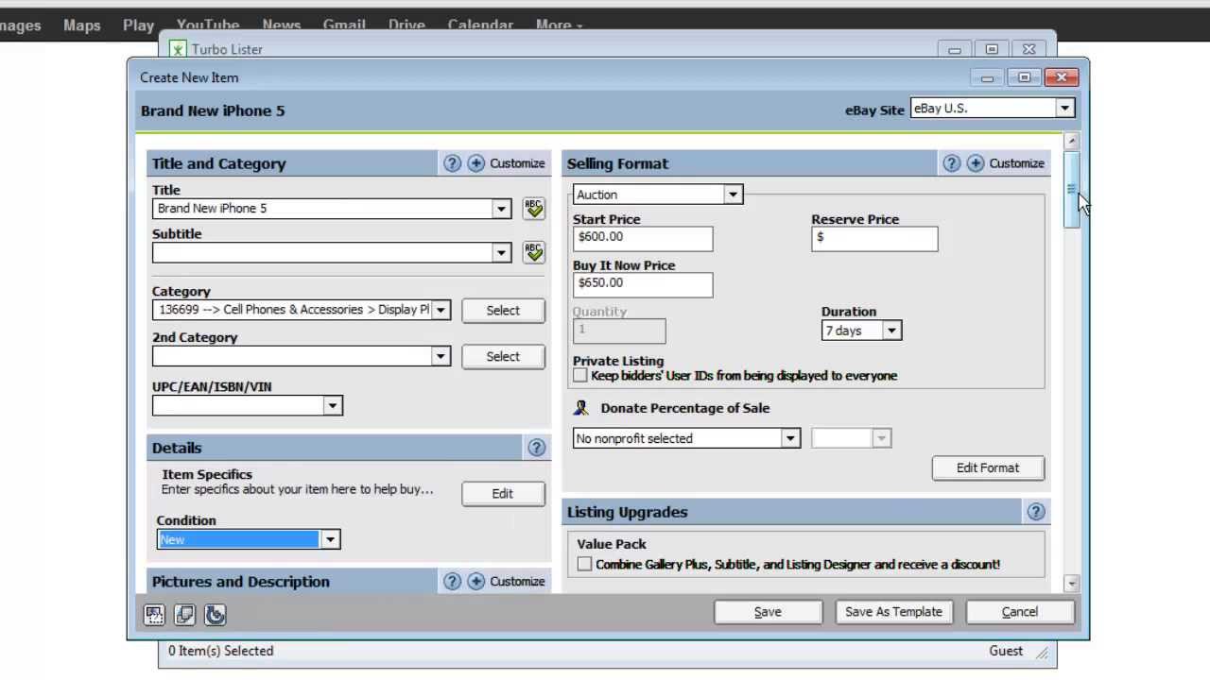The width and height of the screenshot is (1210, 680).
Task: Enable Private Listing checkbox
Action: click(580, 376)
